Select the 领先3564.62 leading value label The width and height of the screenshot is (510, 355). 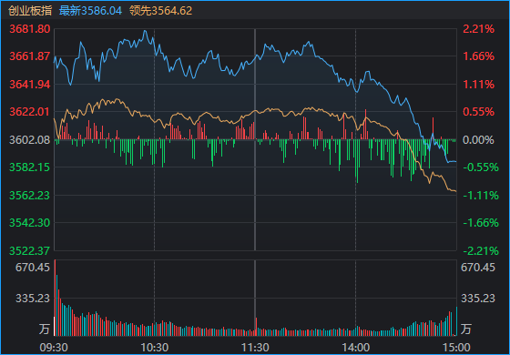(160, 11)
